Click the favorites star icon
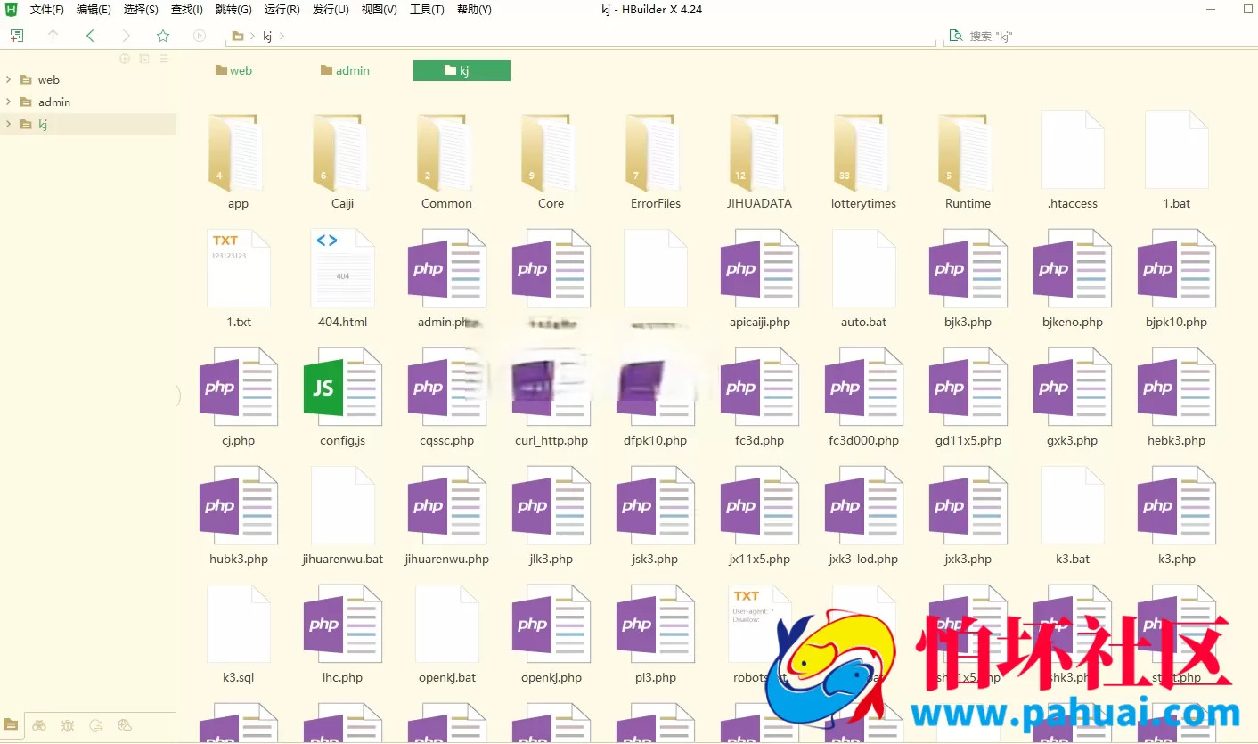Viewport: 1258px width, 744px height. pos(163,36)
